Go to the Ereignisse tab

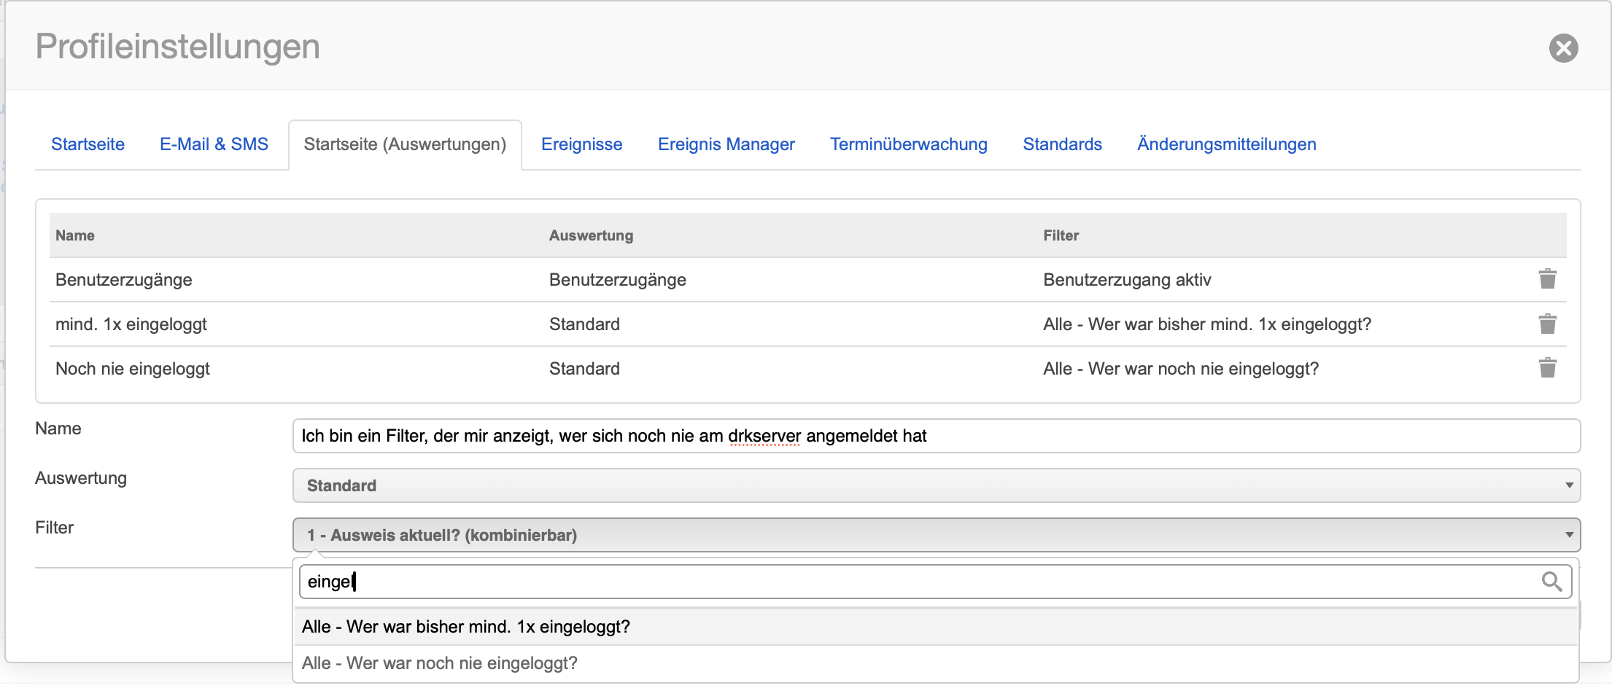[x=581, y=144]
